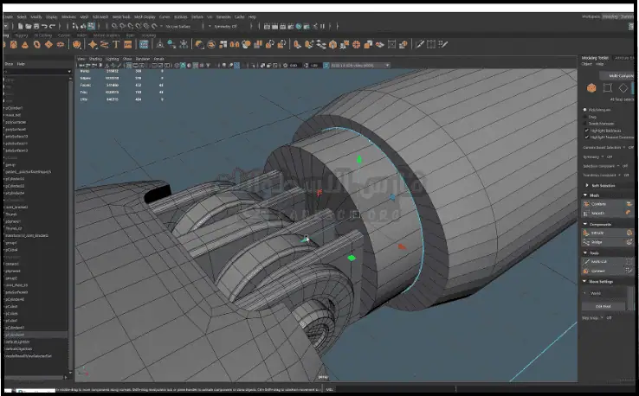Image resolution: width=639 pixels, height=396 pixels.
Task: Click the blue scale handle in viewport
Action: (392, 197)
